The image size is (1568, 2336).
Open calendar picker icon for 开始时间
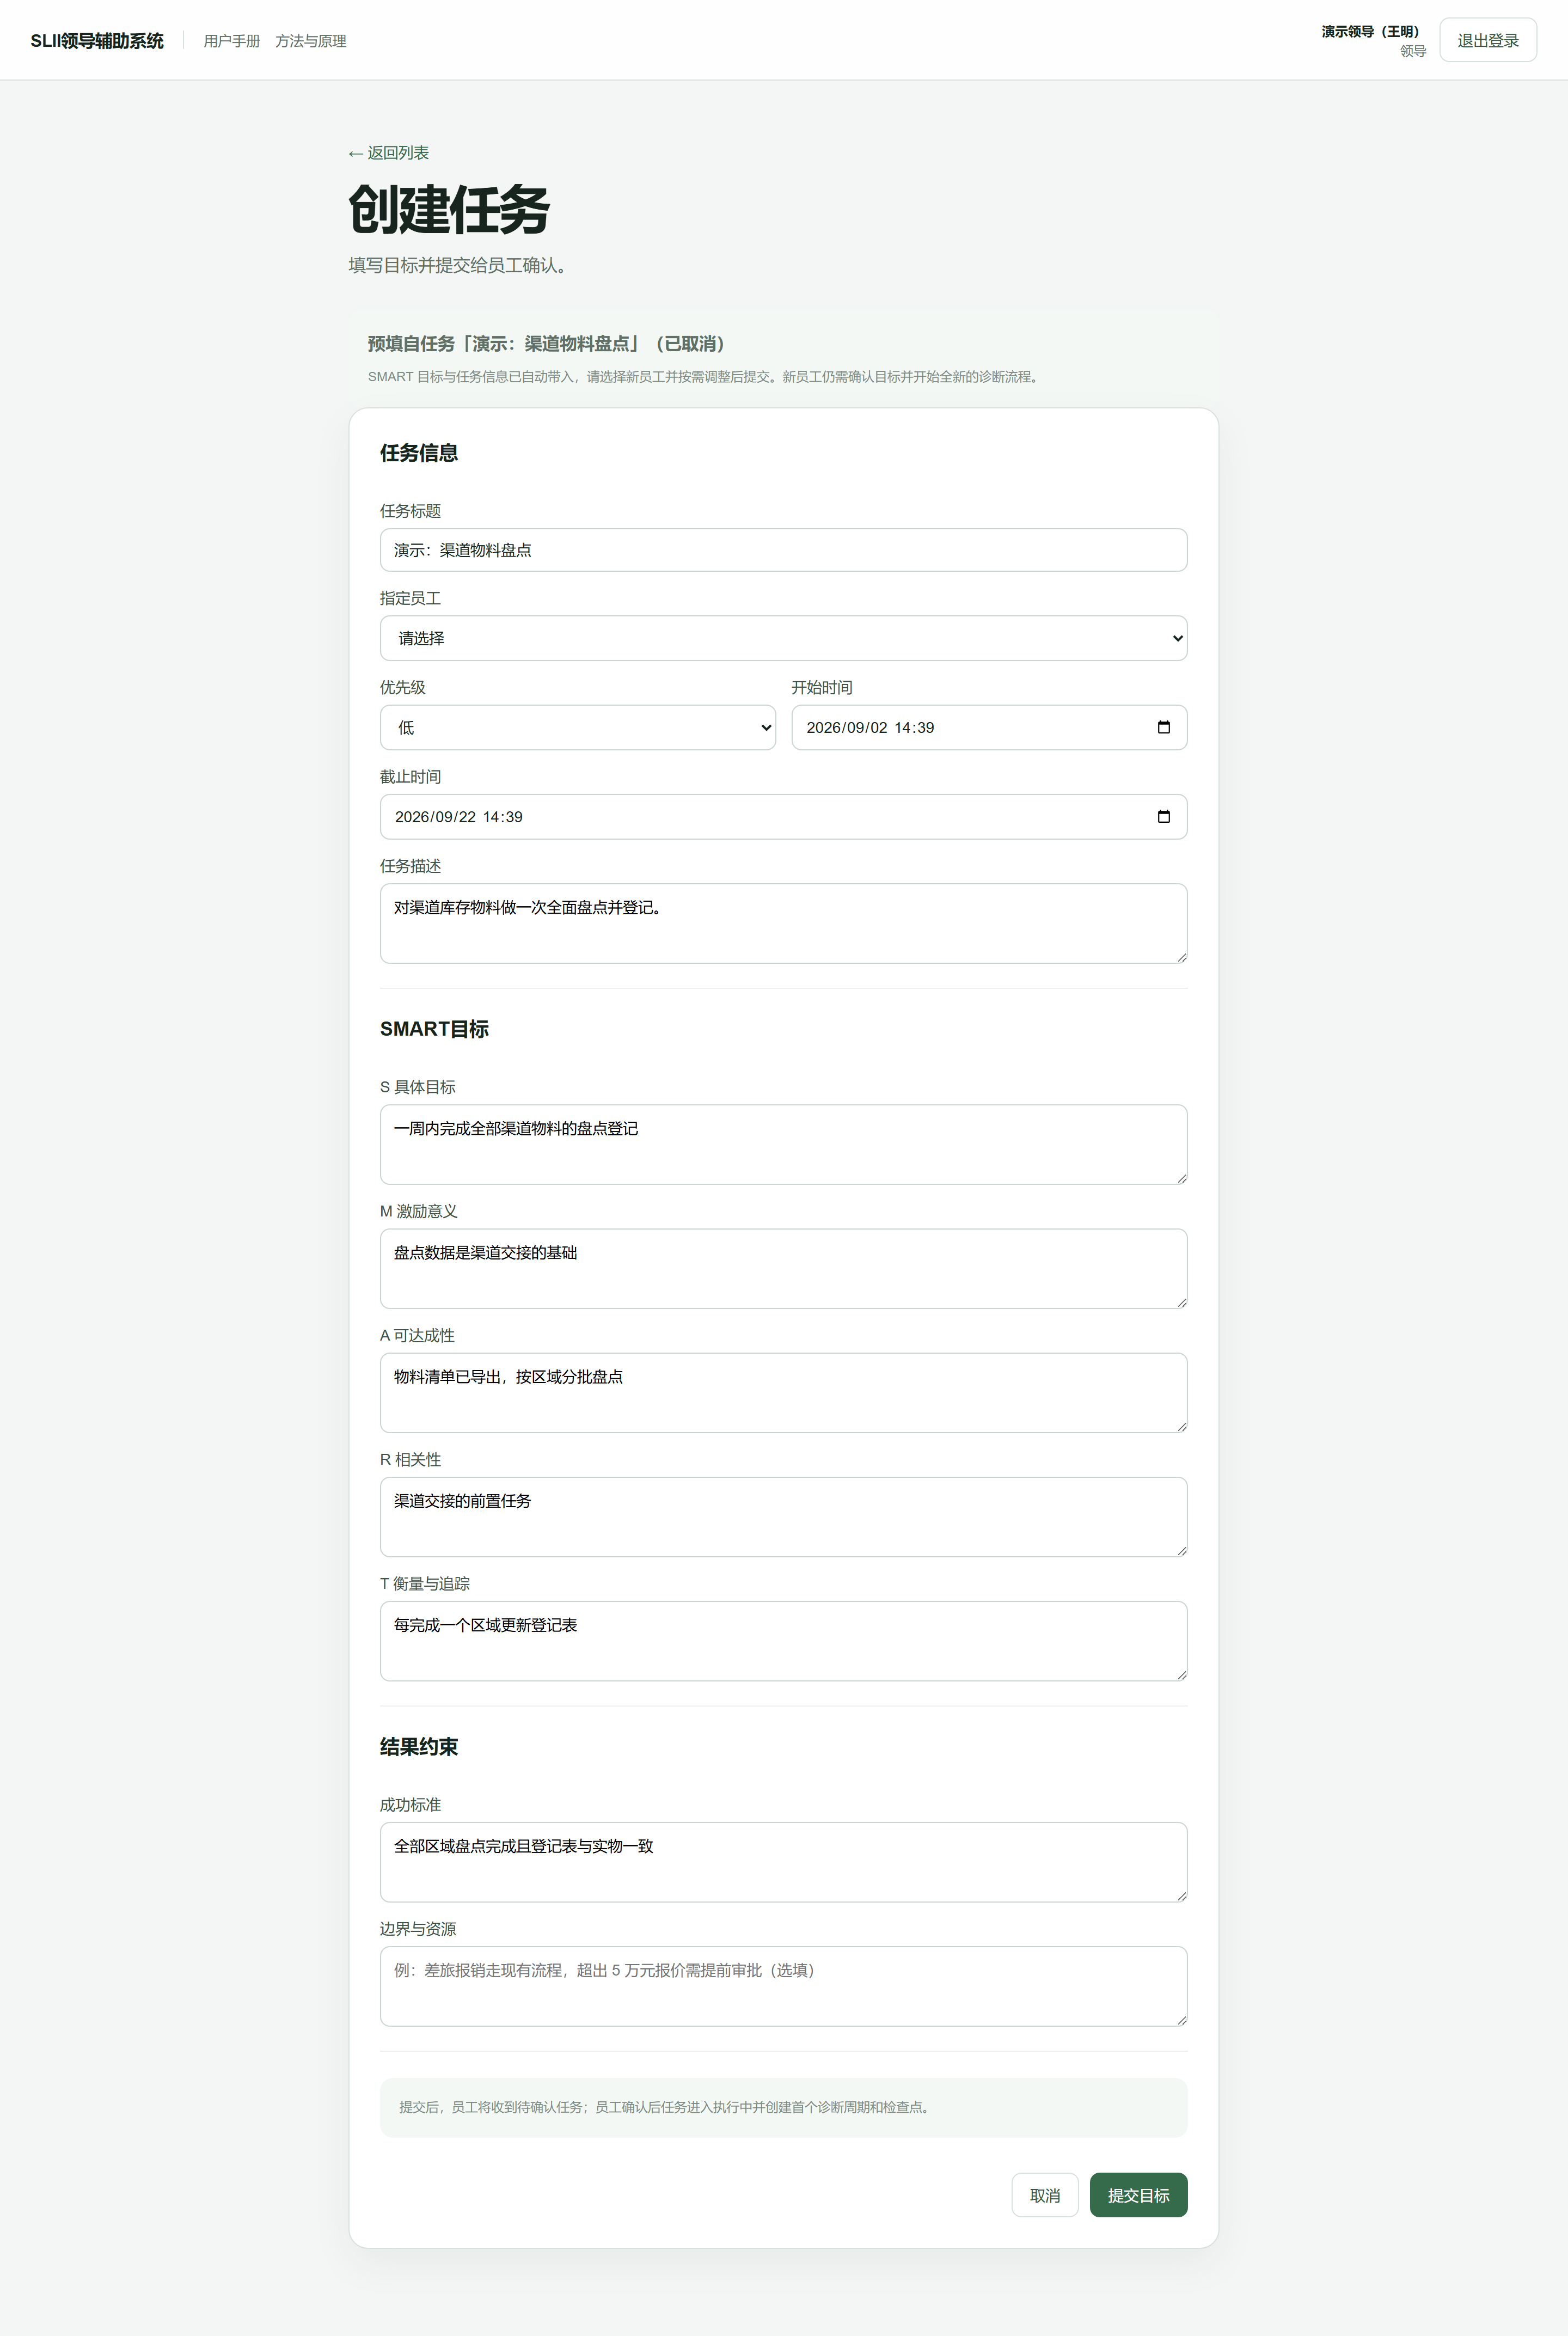point(1163,727)
